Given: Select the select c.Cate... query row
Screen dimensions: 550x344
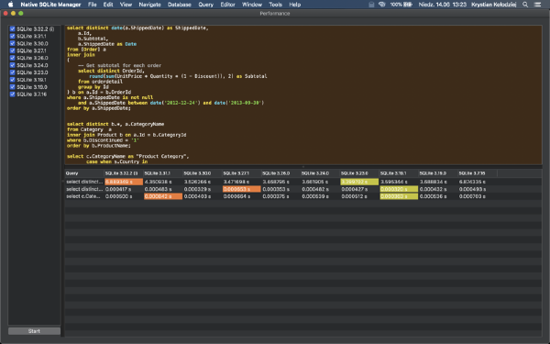Looking at the screenshot, I should click(x=303, y=196).
